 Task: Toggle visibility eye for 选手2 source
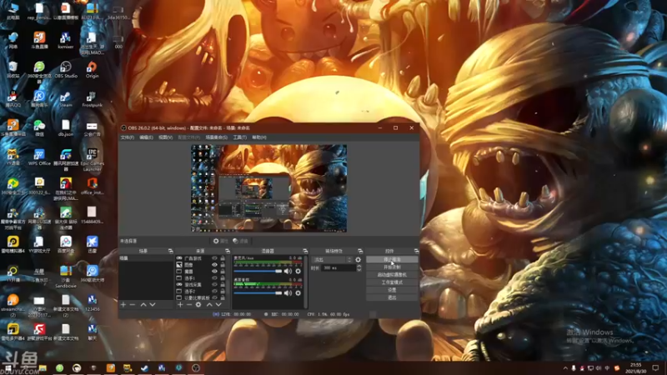coord(214,291)
